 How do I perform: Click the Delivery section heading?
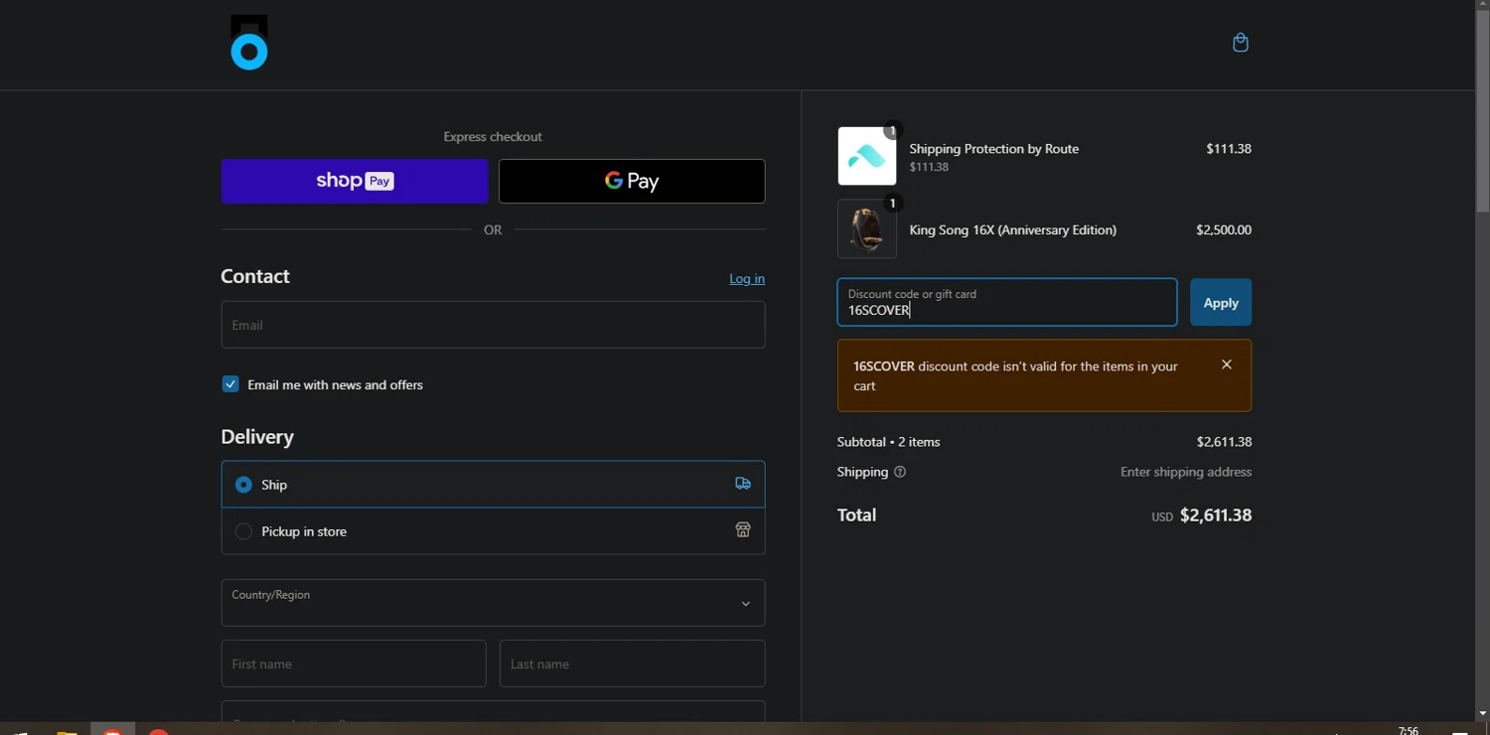(x=257, y=437)
